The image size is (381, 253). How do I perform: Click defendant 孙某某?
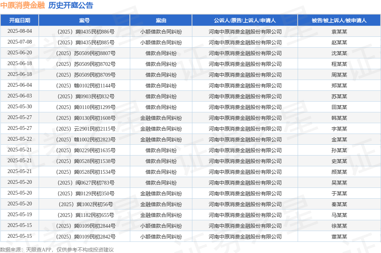click(x=339, y=150)
